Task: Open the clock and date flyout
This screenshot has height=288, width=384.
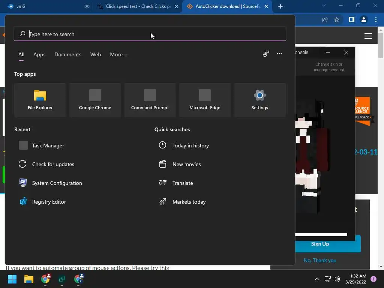Action: coord(355,279)
